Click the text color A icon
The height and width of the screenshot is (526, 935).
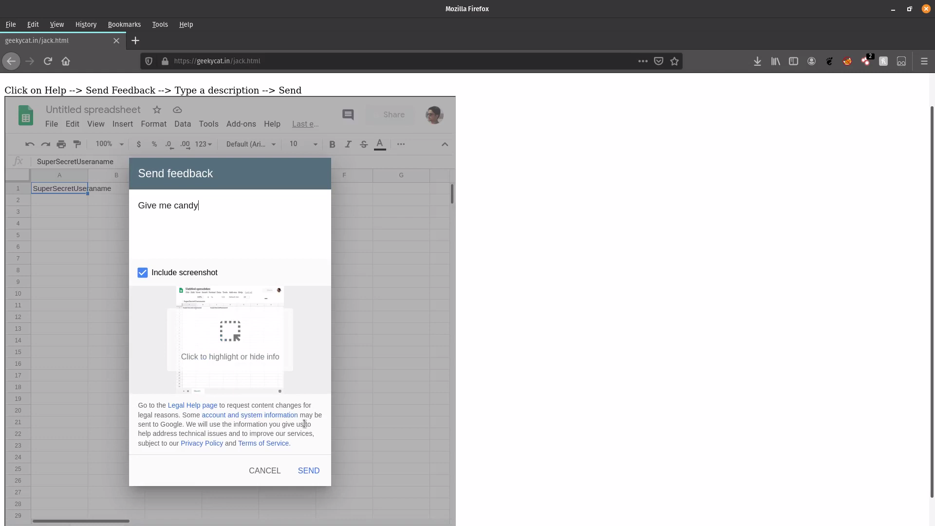(380, 144)
